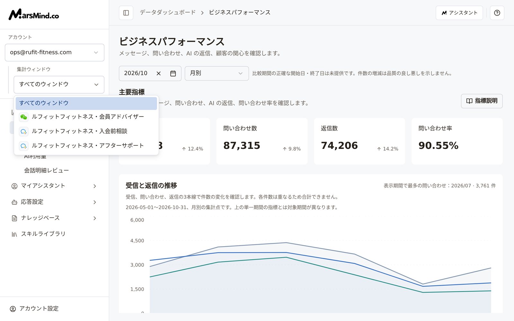Open the アシスタント button
The image size is (514, 321).
[x=459, y=13]
